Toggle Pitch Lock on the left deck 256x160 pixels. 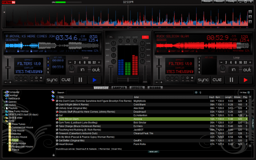click(51, 51)
